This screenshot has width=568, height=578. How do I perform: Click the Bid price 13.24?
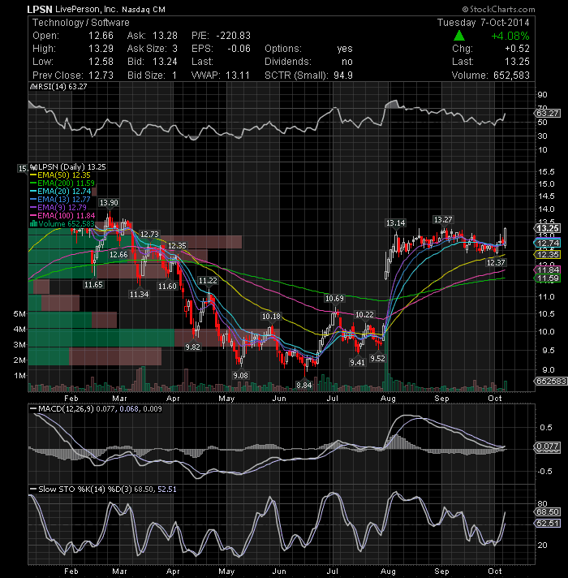(165, 62)
